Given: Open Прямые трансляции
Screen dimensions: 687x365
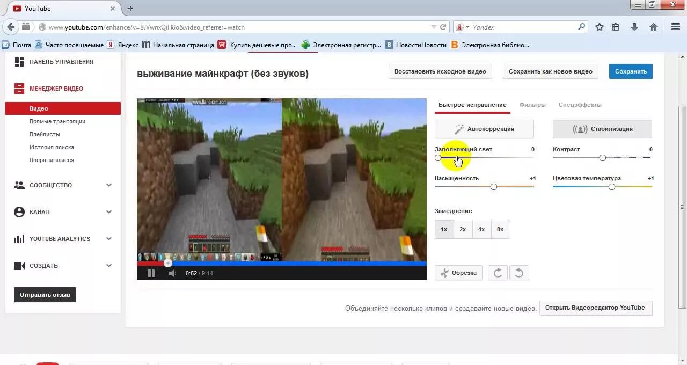Looking at the screenshot, I should click(57, 121).
